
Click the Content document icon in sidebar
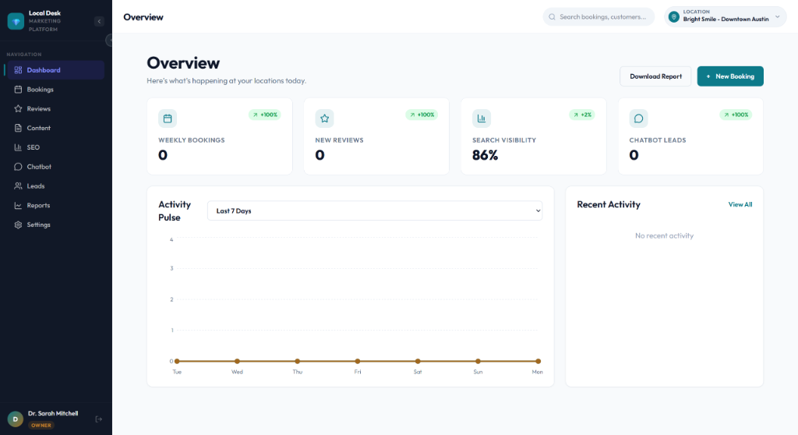point(19,129)
